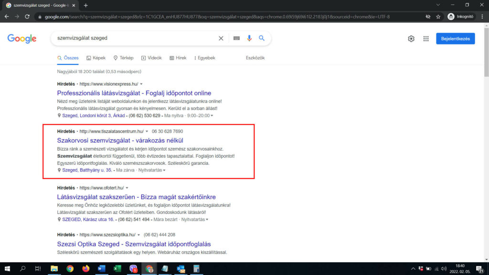Expand the 9:00–20:00 opening hours
Image resolution: width=489 pixels, height=275 pixels.
(x=200, y=115)
